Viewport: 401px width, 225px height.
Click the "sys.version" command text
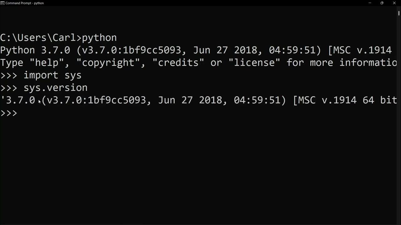click(x=55, y=87)
